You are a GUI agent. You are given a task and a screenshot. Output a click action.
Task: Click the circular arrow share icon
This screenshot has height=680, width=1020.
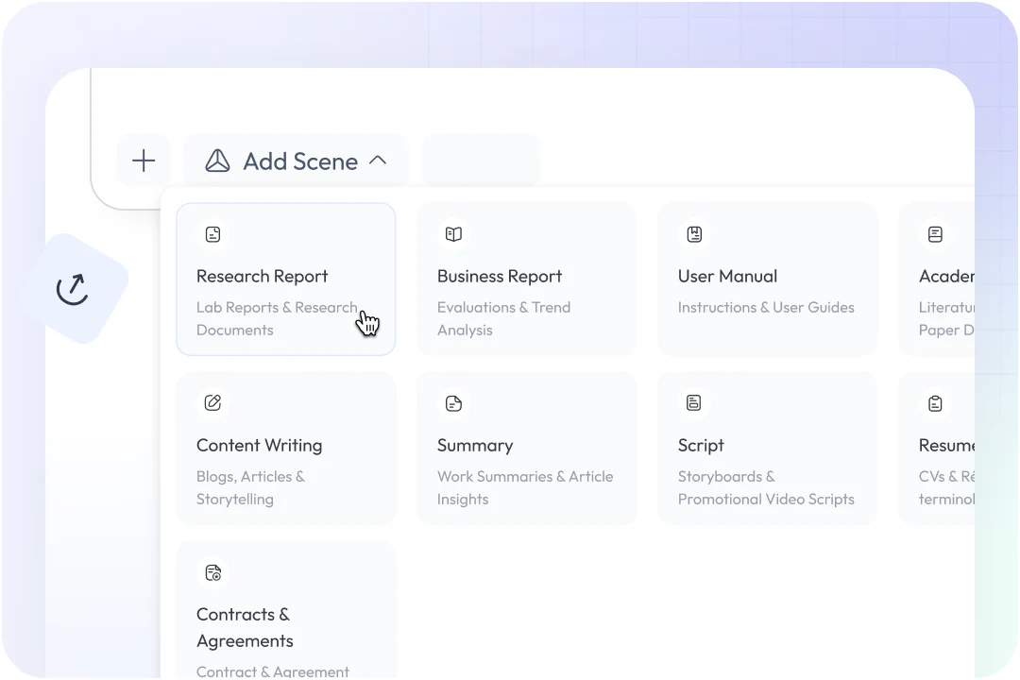click(x=73, y=288)
